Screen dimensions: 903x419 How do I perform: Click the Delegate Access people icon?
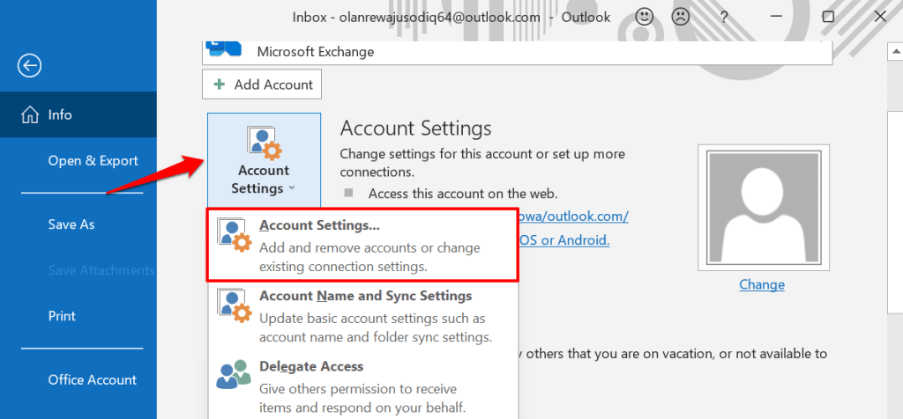click(x=234, y=375)
